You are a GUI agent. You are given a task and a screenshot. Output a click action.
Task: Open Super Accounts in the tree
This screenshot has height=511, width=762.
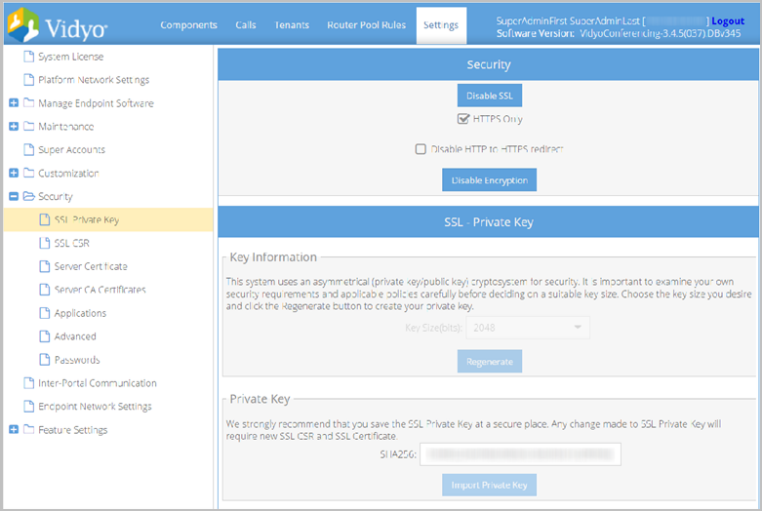tap(72, 149)
